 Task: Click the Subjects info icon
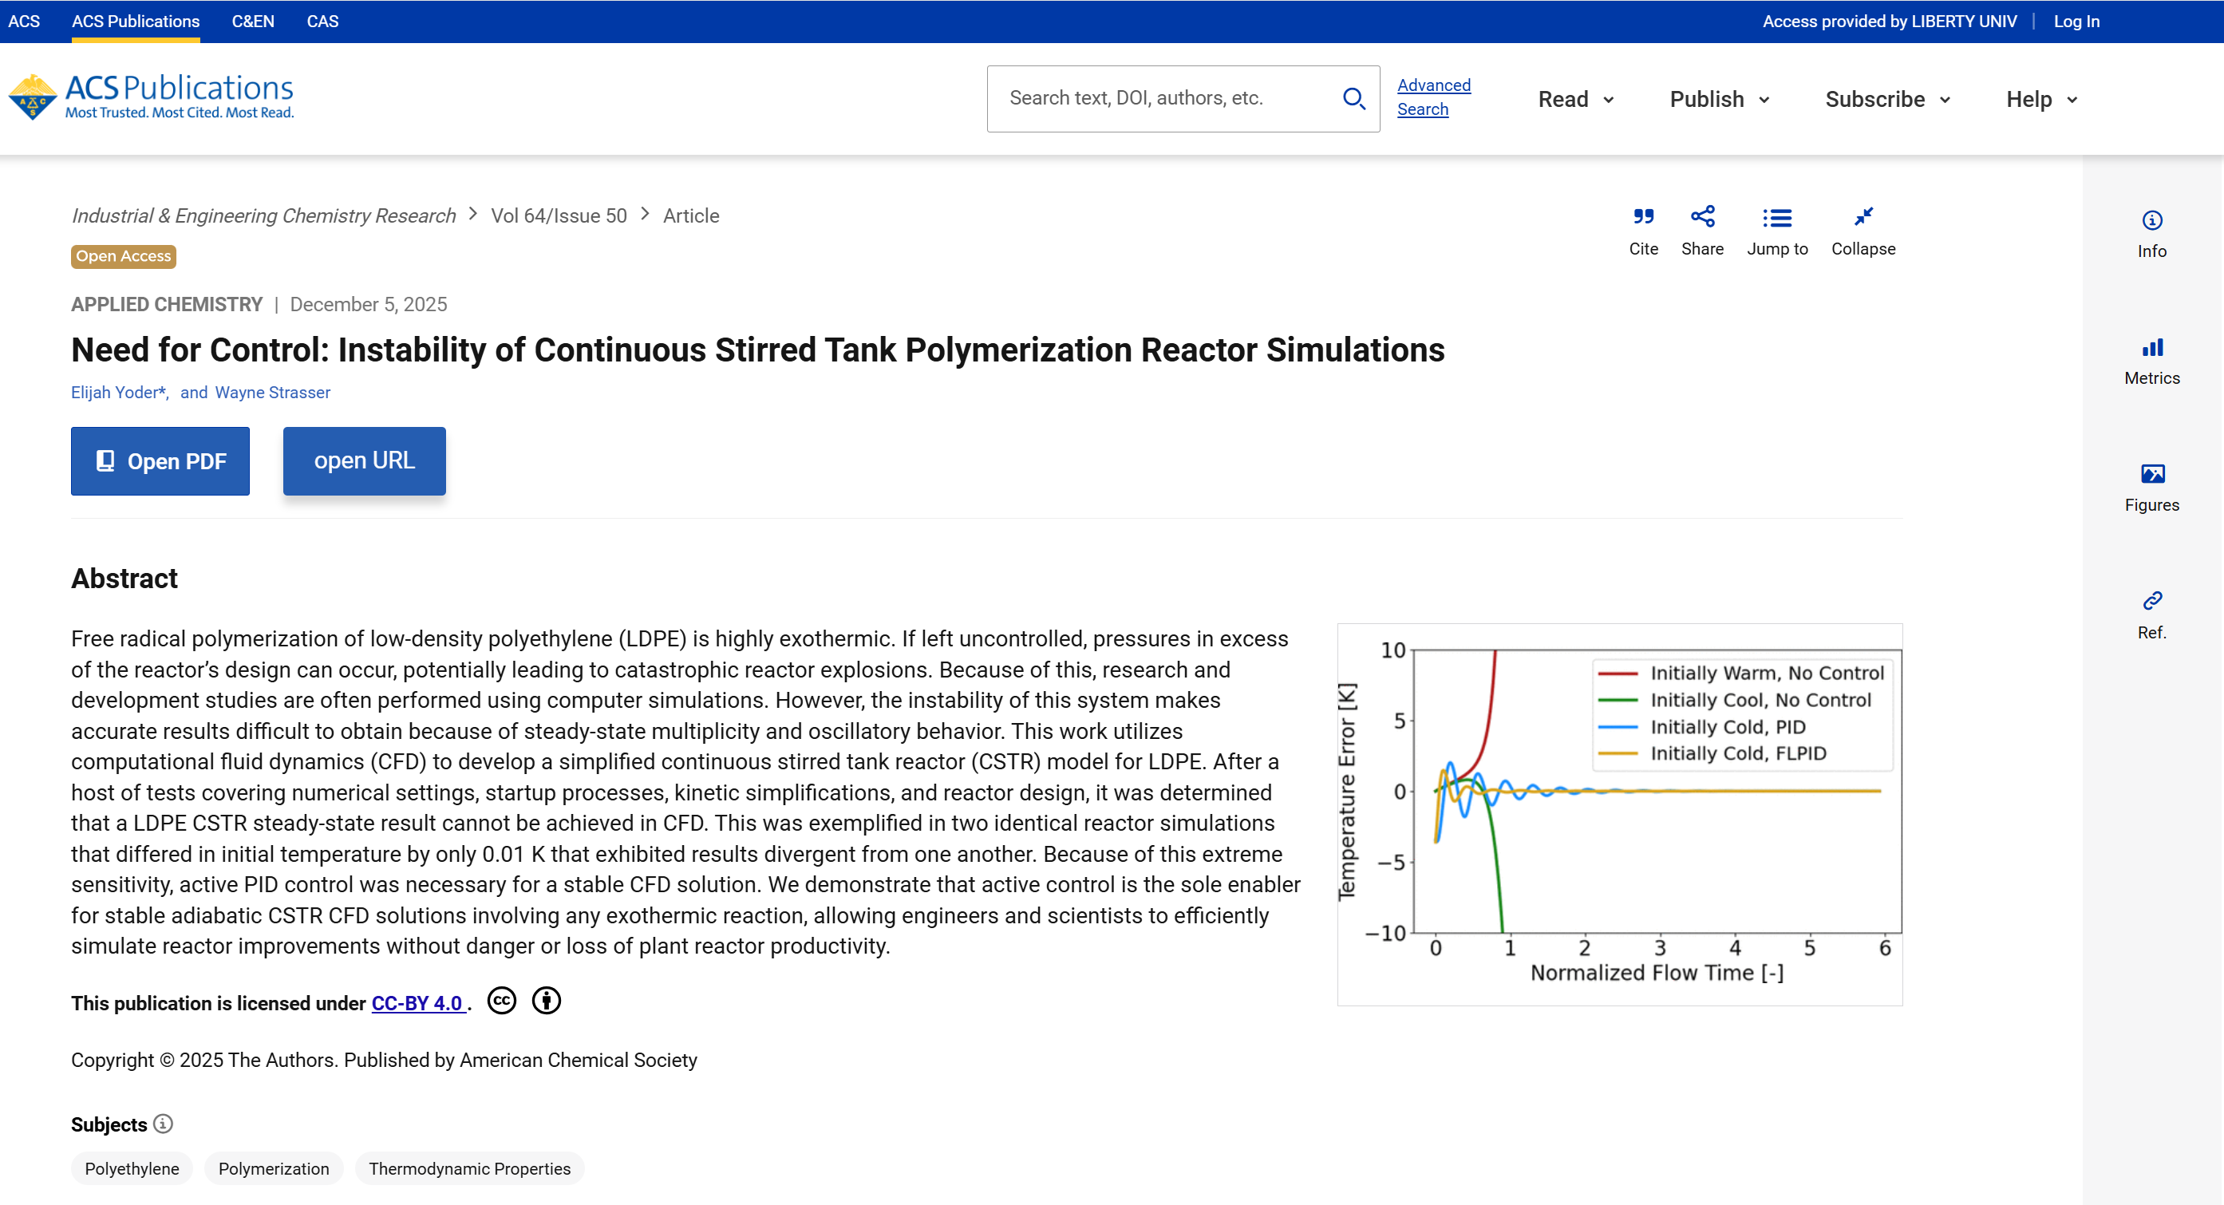click(163, 1123)
